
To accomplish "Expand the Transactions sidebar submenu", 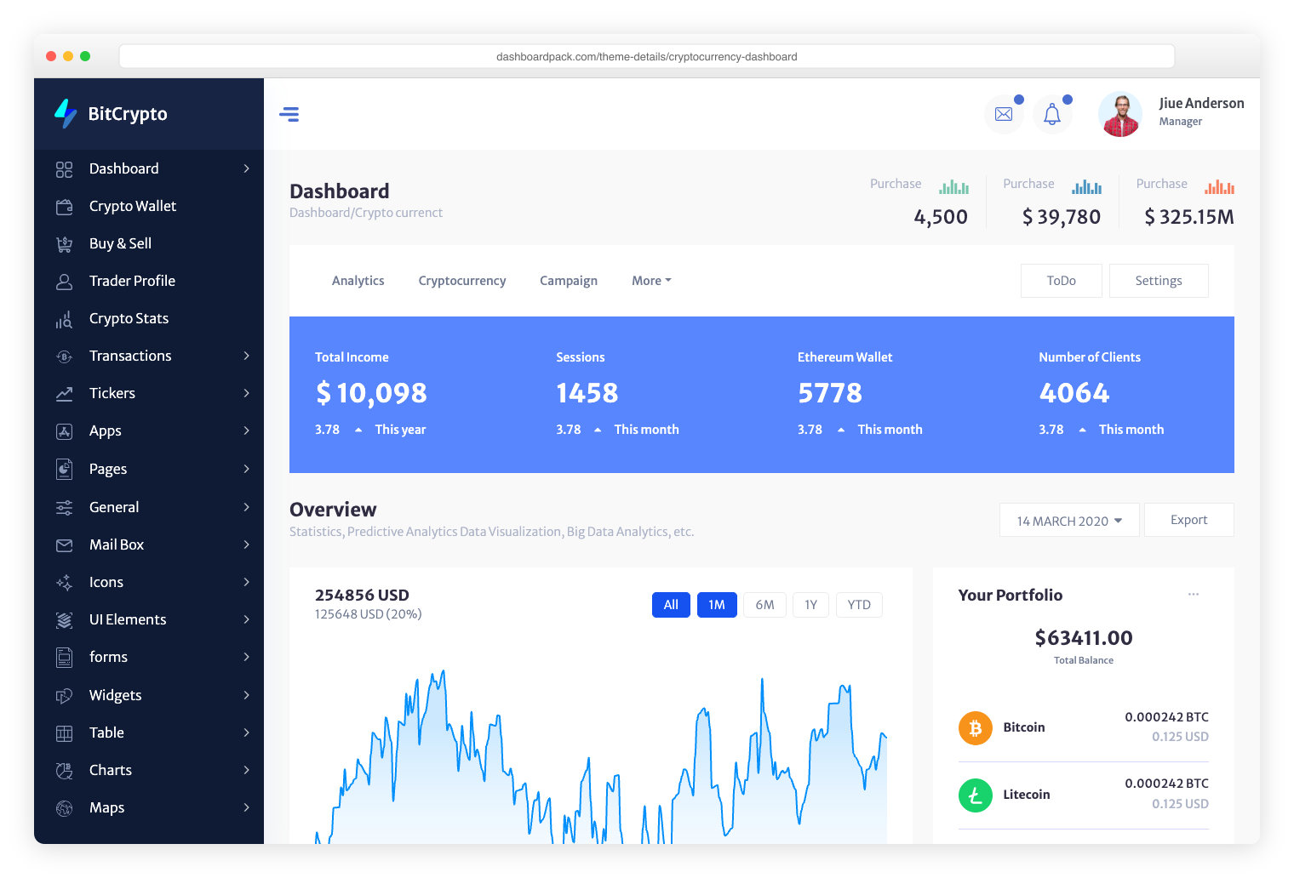I will click(246, 356).
